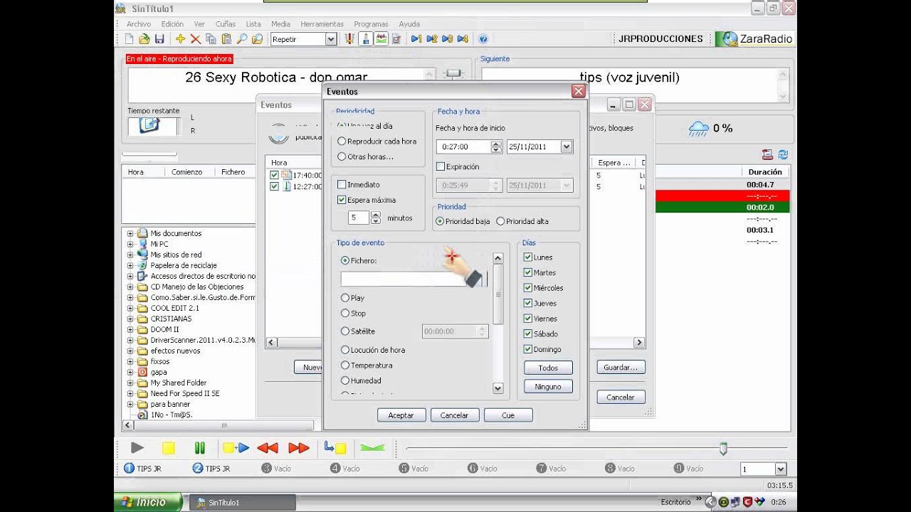Open the Player 3 auxiliary icon
Viewport: 911px width, 512px height.
click(448, 39)
